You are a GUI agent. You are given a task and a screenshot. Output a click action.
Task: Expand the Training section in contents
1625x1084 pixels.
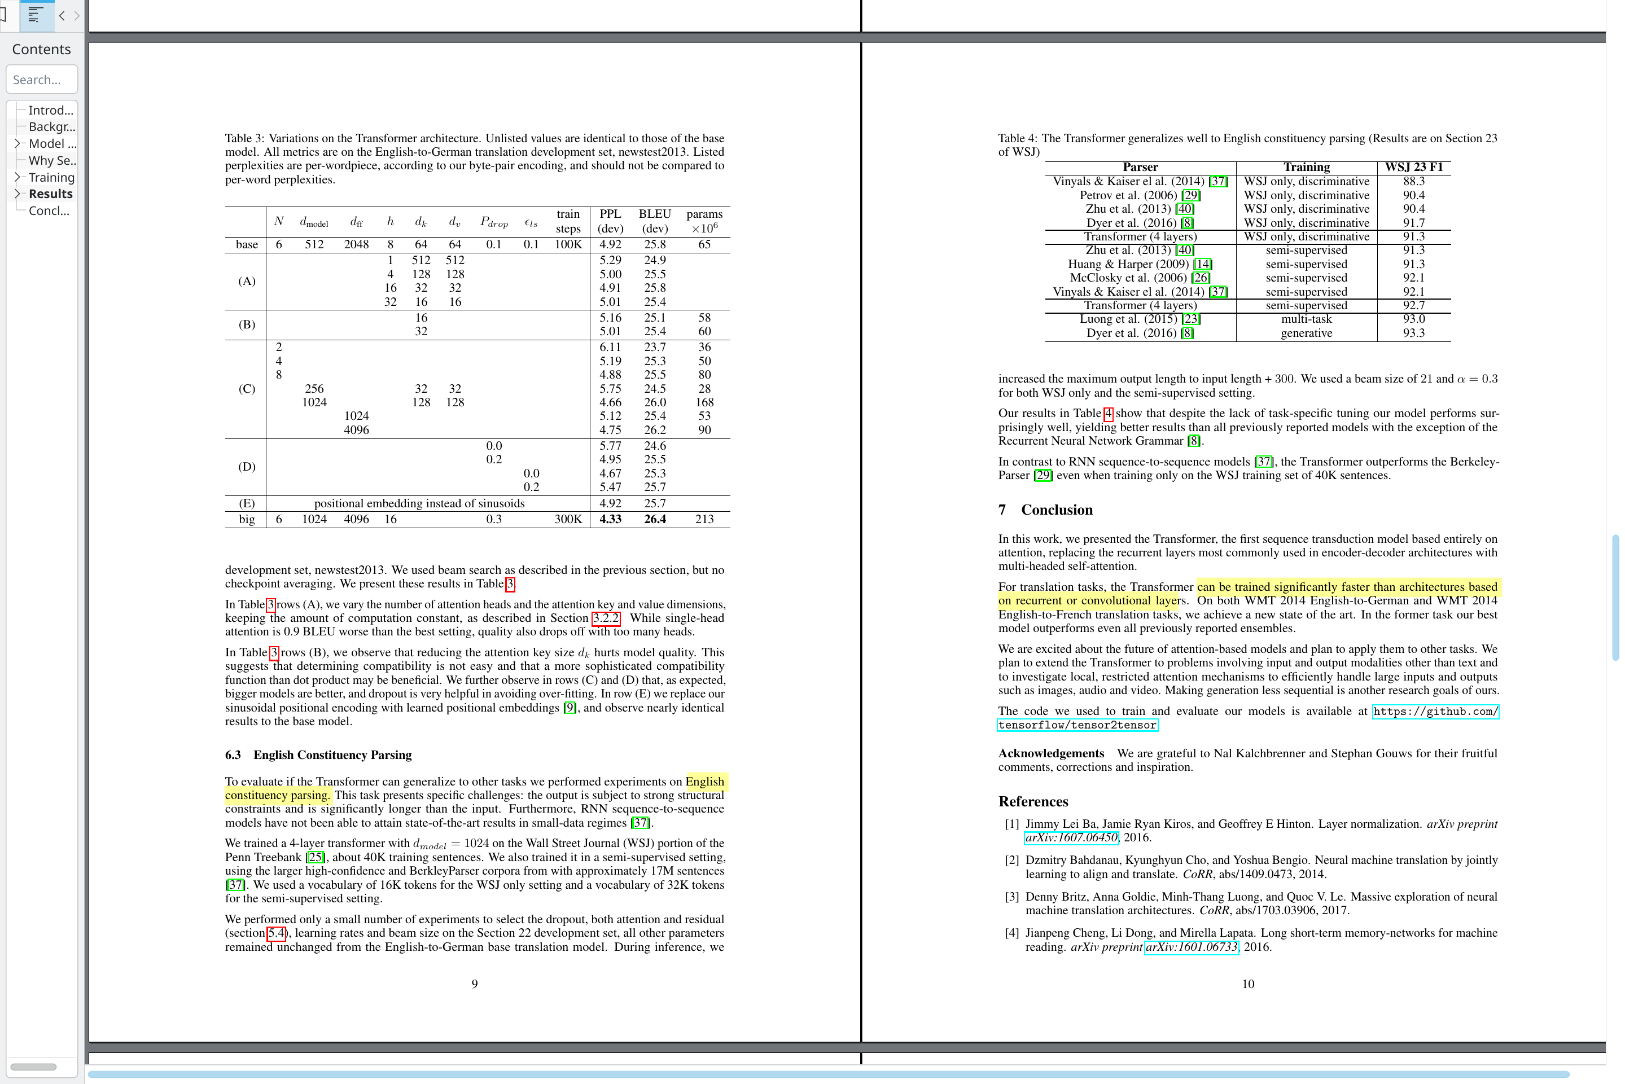(x=17, y=177)
